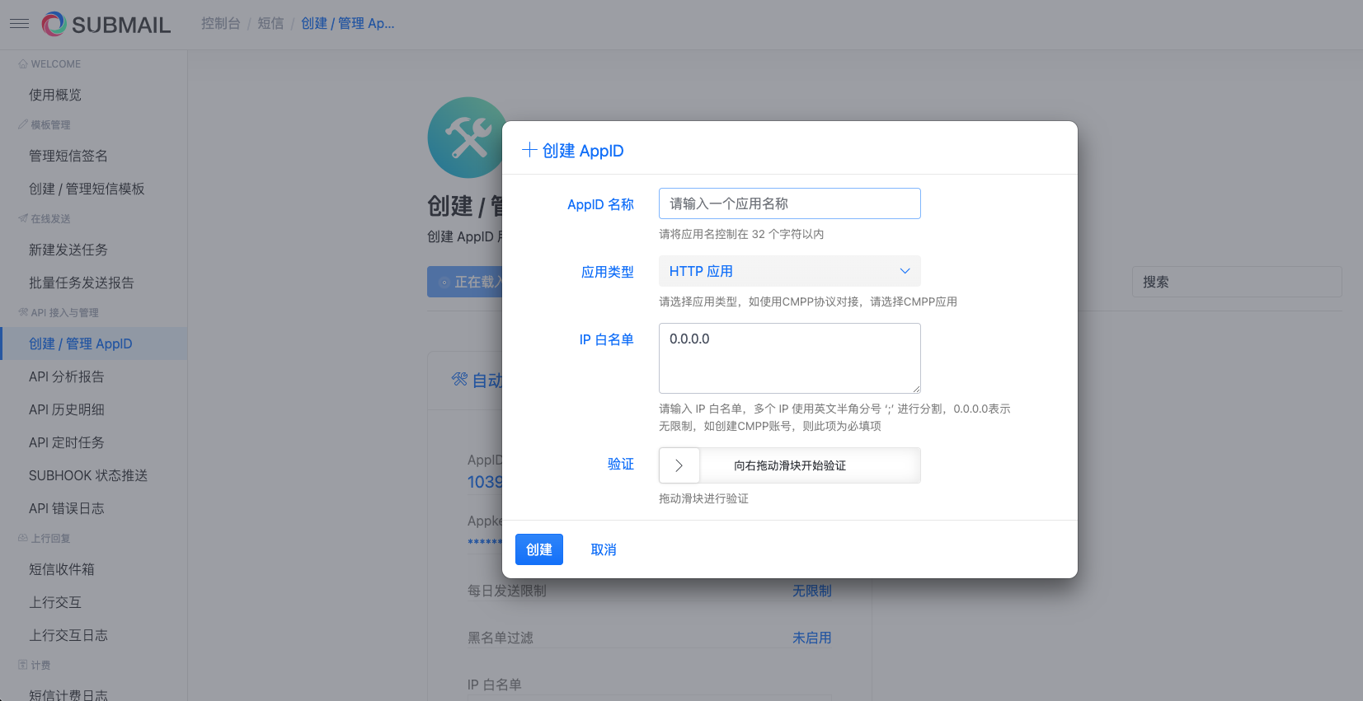Viewport: 1363px width, 701px height.
Task: Click 取消 to cancel the dialog
Action: tap(604, 549)
